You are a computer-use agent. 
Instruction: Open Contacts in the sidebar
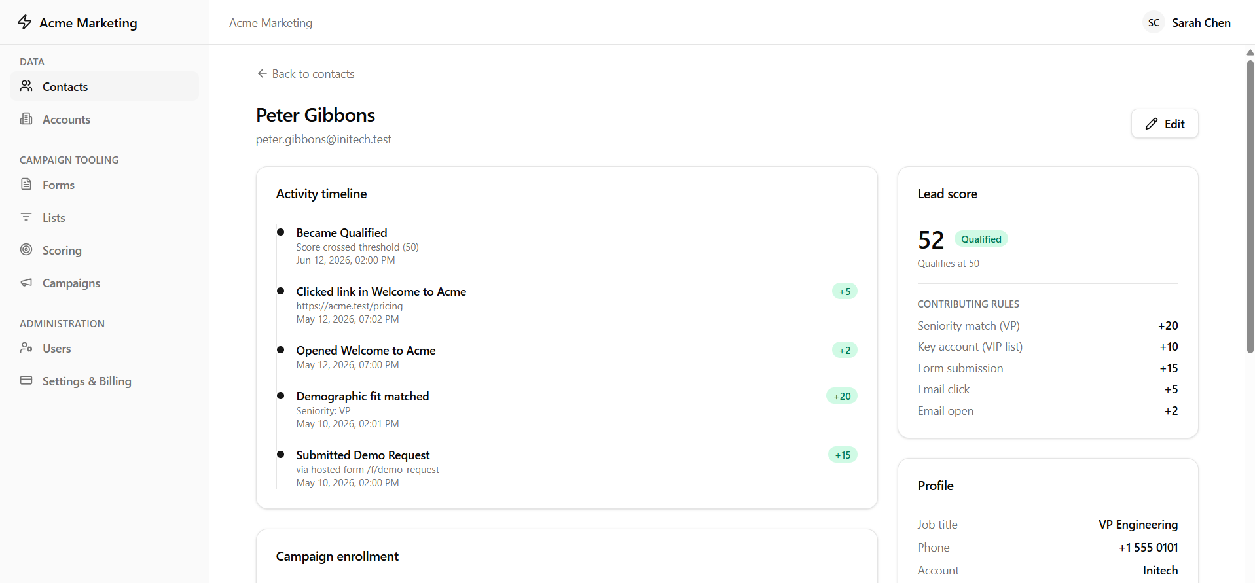coord(105,86)
